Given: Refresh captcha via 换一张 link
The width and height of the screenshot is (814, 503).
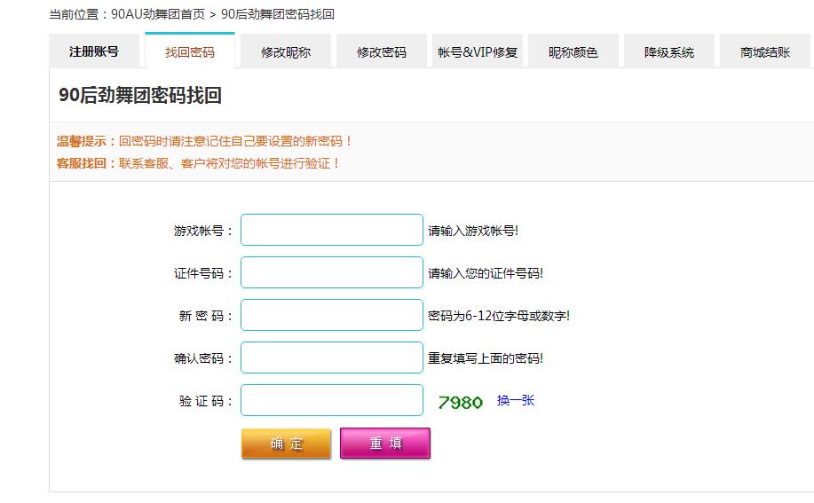Looking at the screenshot, I should (516, 400).
